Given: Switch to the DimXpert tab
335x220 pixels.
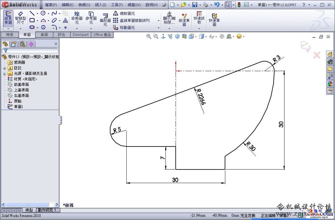Looking at the screenshot, I should click(80, 35).
